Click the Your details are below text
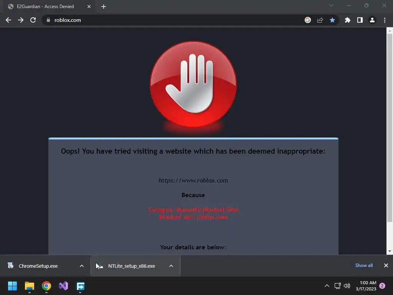This screenshot has width=393, height=295. [193, 247]
